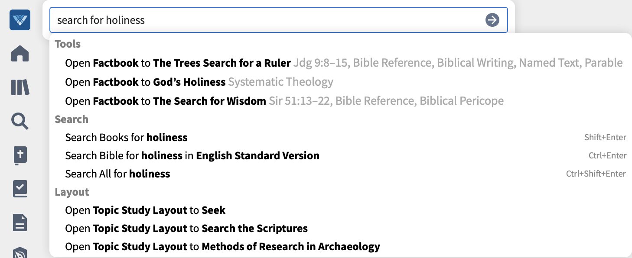This screenshot has height=258, width=632.
Task: Click the partially visible bottom sidebar icon
Action: 20,253
